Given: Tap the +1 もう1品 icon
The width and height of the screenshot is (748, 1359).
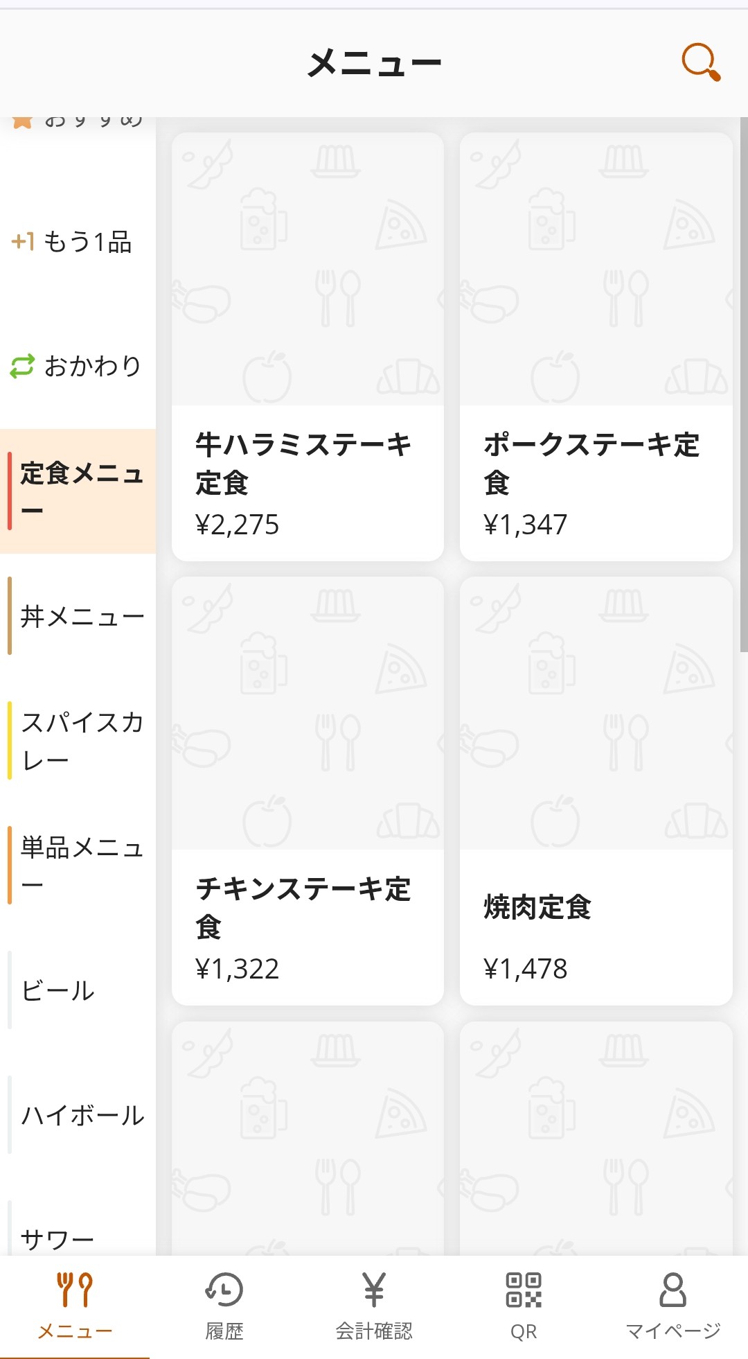Looking at the screenshot, I should [x=23, y=242].
